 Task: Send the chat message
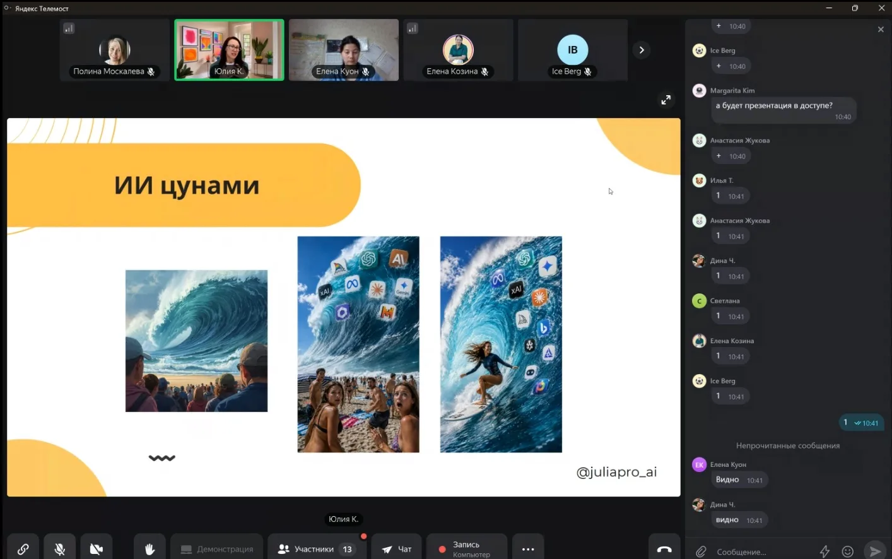874,551
